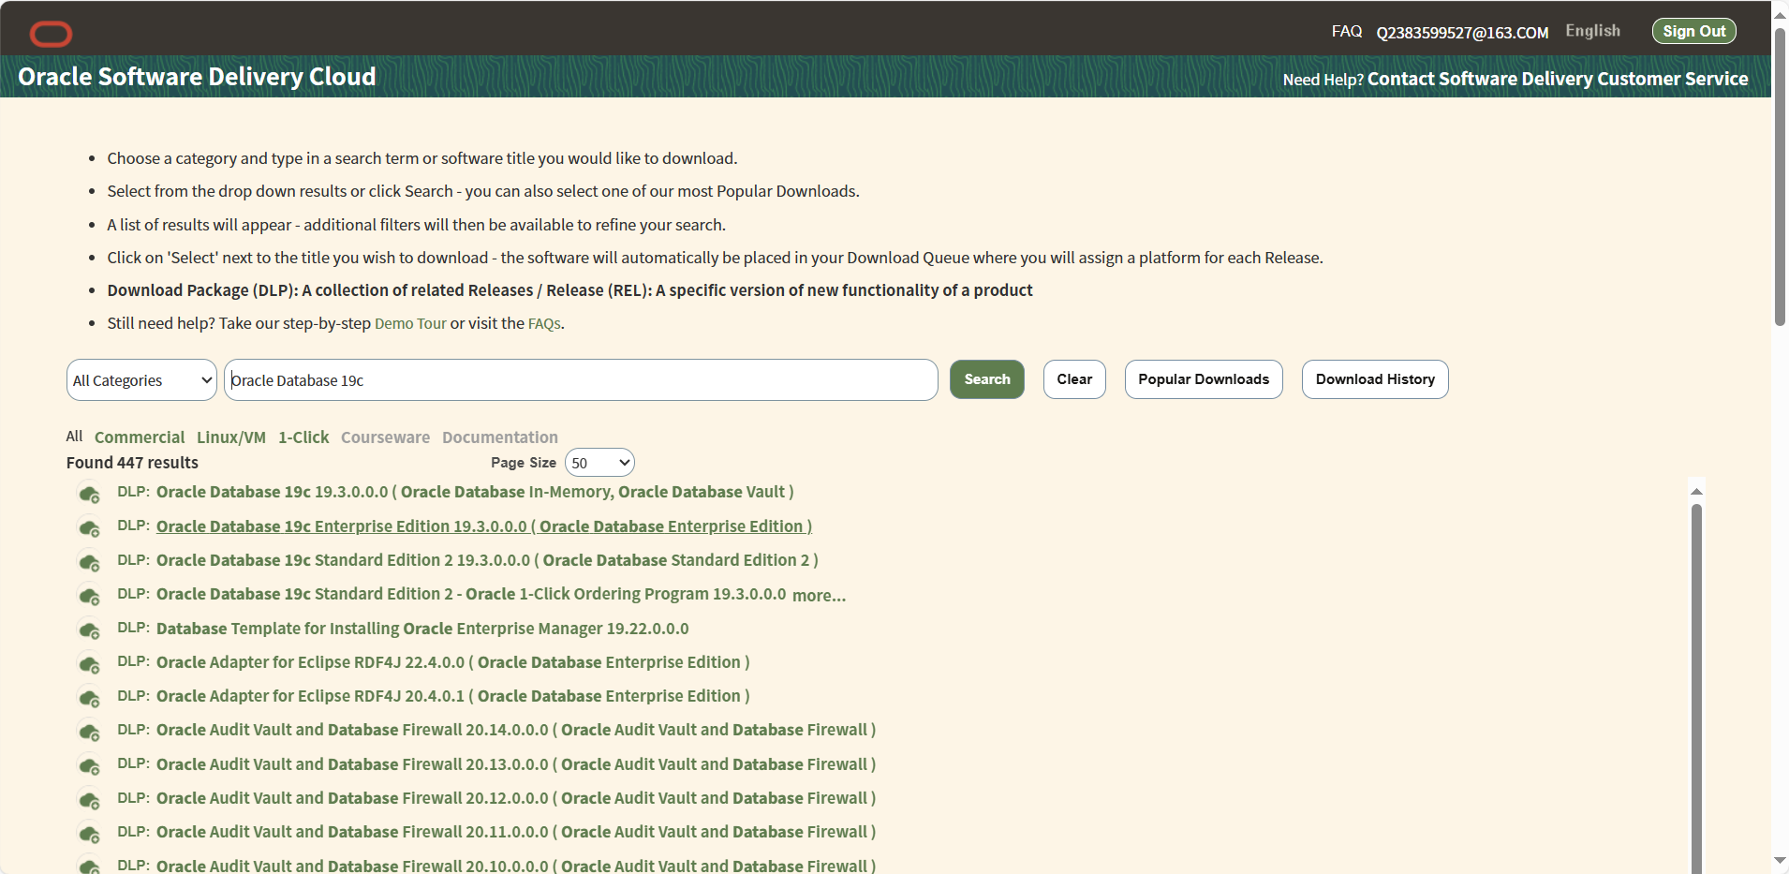1789x874 pixels.
Task: Open Oracle Database 19c Enterprise Edition 19.3.0.0.0 link
Action: (x=484, y=526)
